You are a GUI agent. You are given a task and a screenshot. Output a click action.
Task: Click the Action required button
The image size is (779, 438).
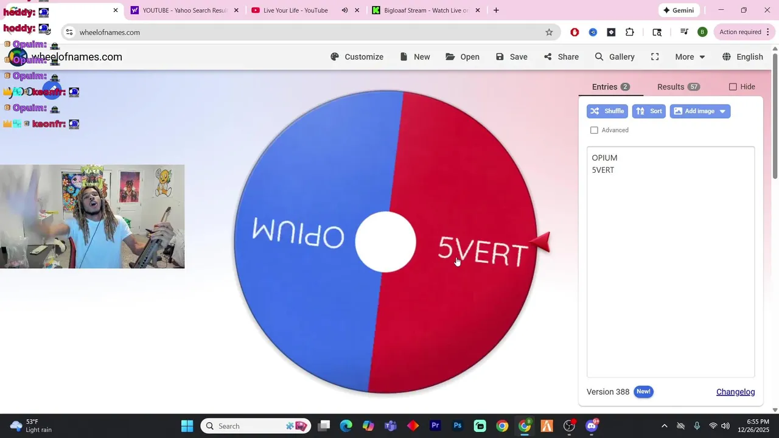click(744, 32)
